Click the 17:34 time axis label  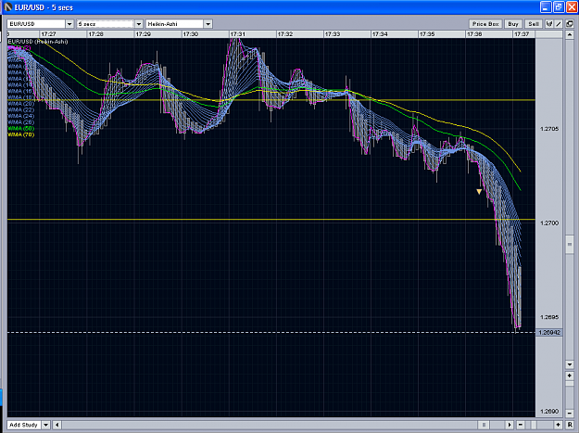click(x=380, y=34)
